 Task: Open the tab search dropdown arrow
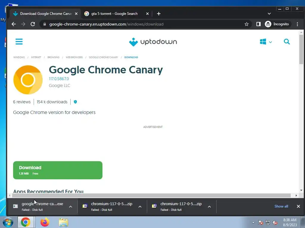(269, 14)
